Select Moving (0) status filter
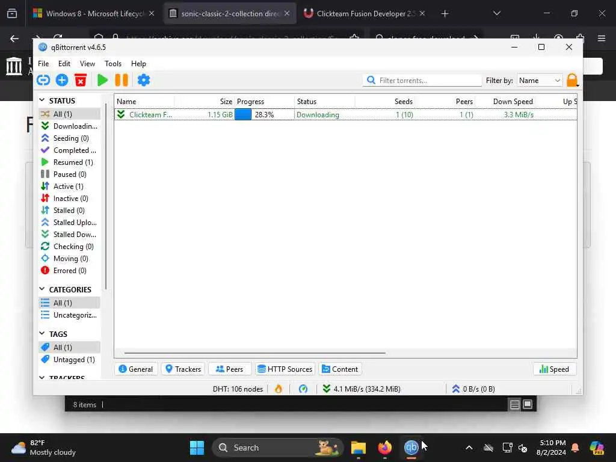 (70, 259)
